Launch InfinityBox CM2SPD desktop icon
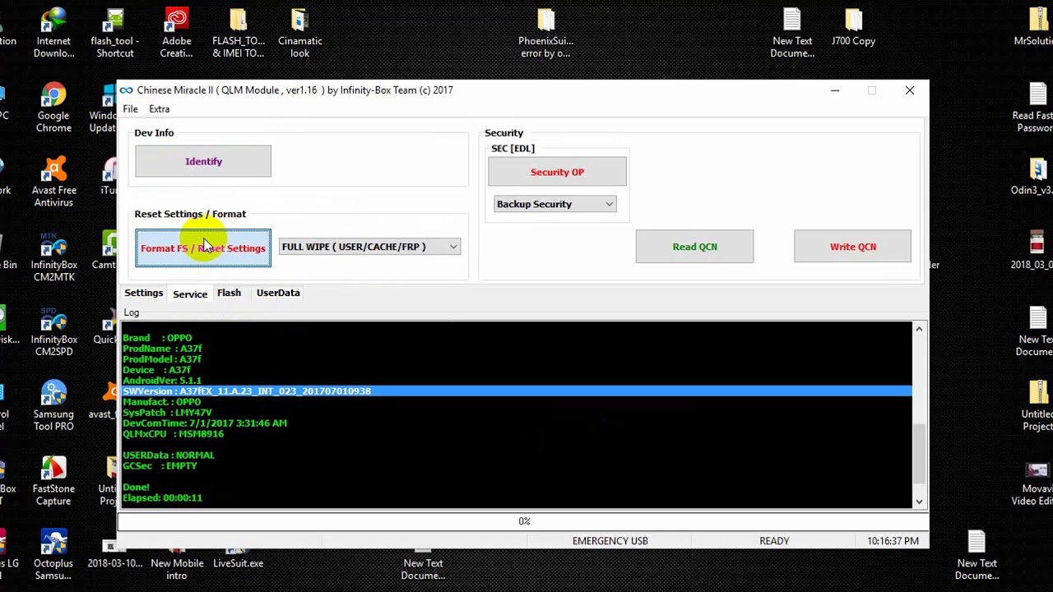Screen dimensions: 1053x592 point(53,332)
